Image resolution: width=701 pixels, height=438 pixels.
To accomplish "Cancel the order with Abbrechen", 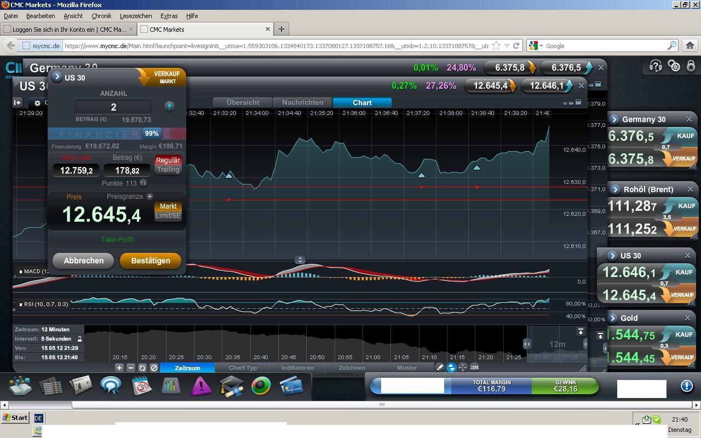I will click(83, 261).
